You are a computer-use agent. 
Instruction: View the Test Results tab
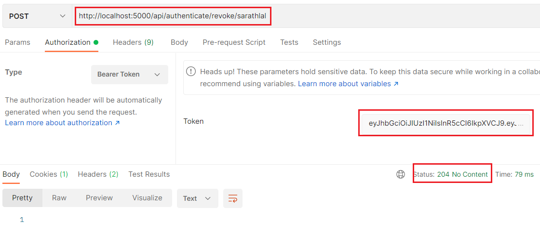[149, 174]
